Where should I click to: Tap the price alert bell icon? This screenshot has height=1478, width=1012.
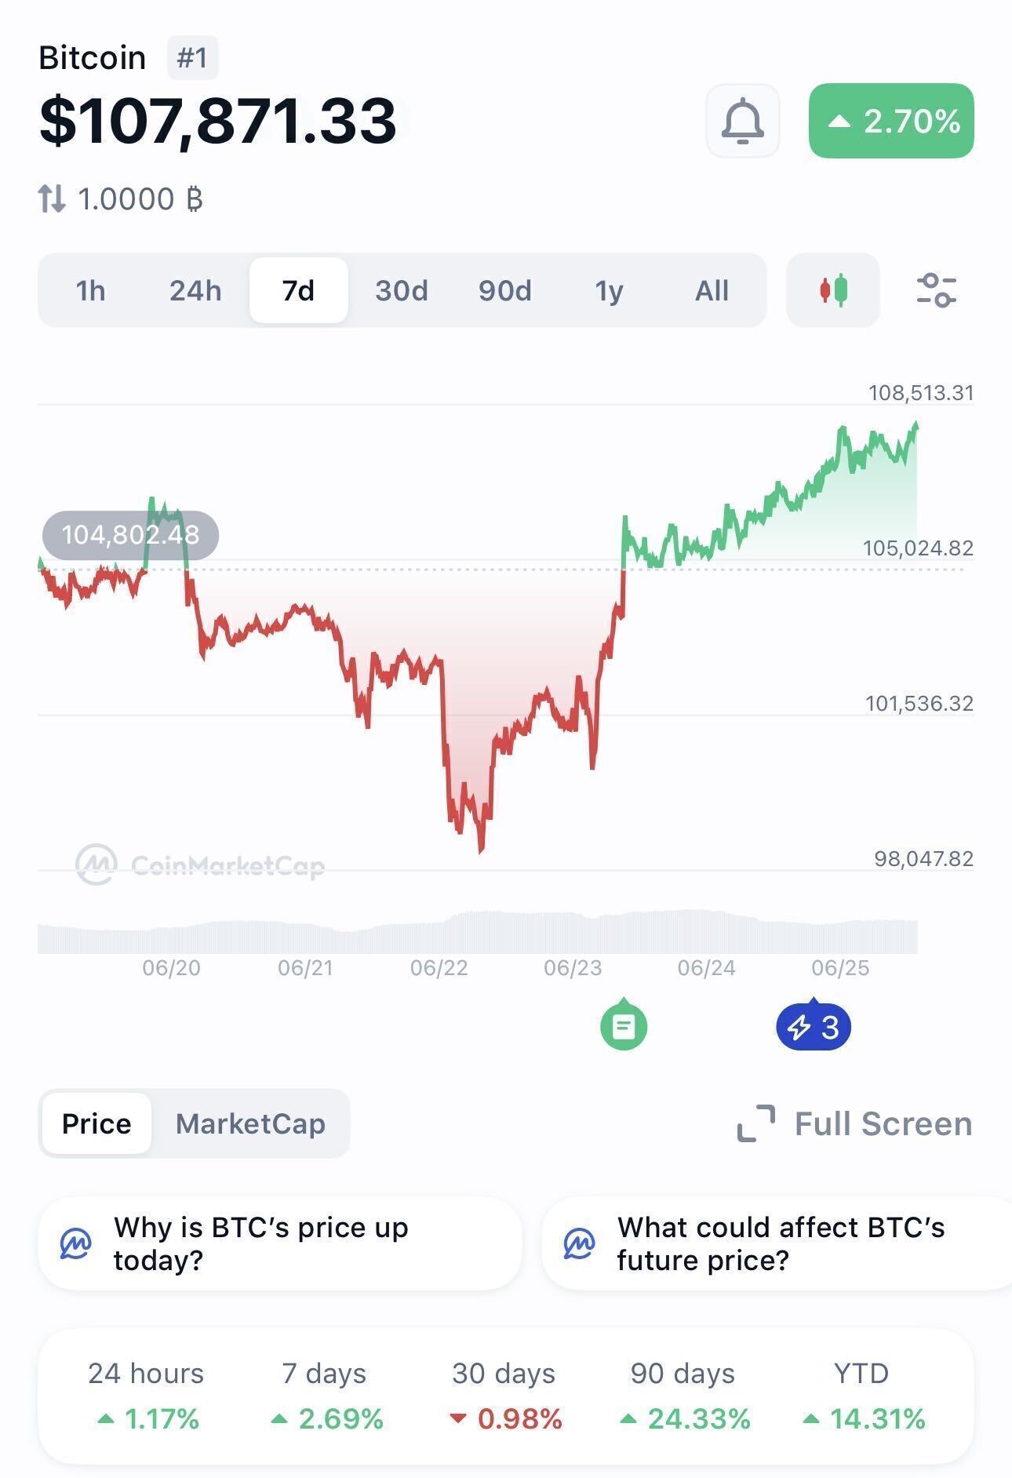click(742, 121)
